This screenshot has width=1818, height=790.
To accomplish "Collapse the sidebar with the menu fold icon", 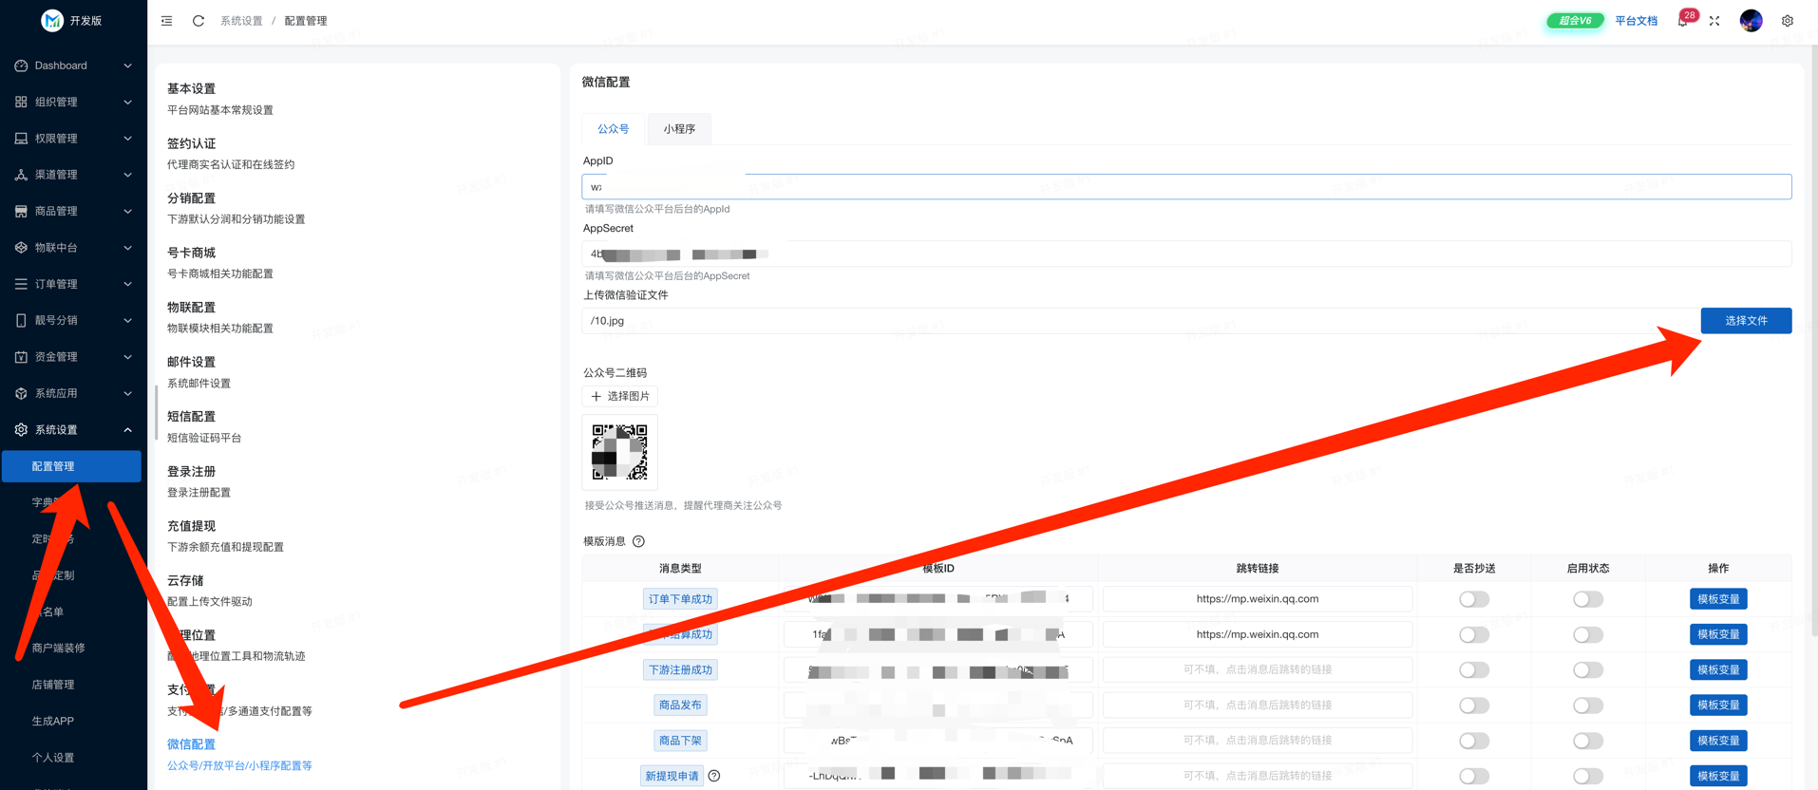I will (x=166, y=21).
